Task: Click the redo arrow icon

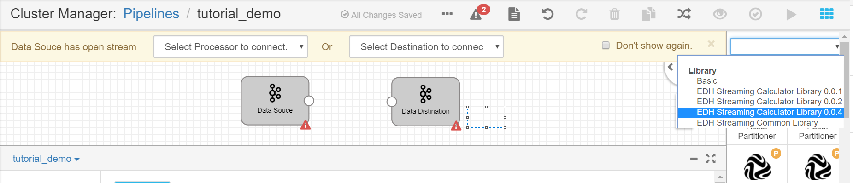Action: tap(581, 14)
